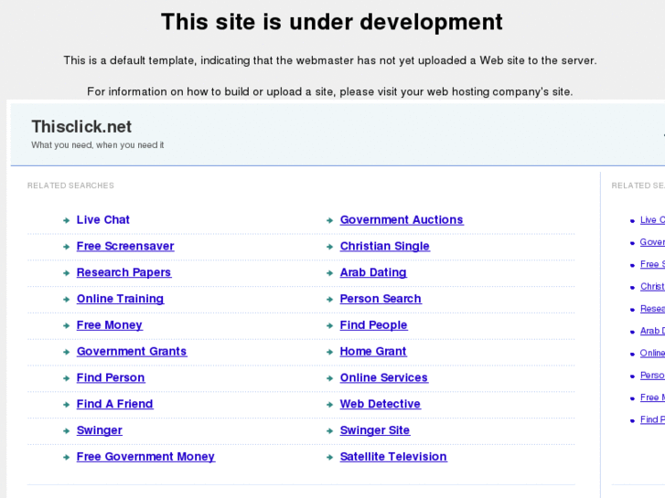Click arrow icon beside Free Screensaver
The height and width of the screenshot is (498, 665).
click(66, 247)
